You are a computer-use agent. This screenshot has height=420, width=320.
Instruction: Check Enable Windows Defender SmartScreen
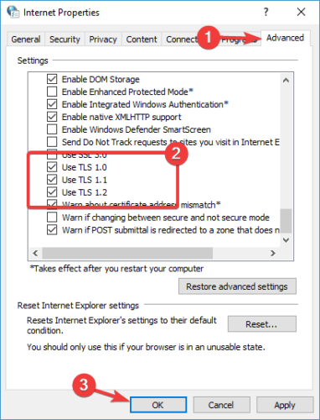coord(52,129)
